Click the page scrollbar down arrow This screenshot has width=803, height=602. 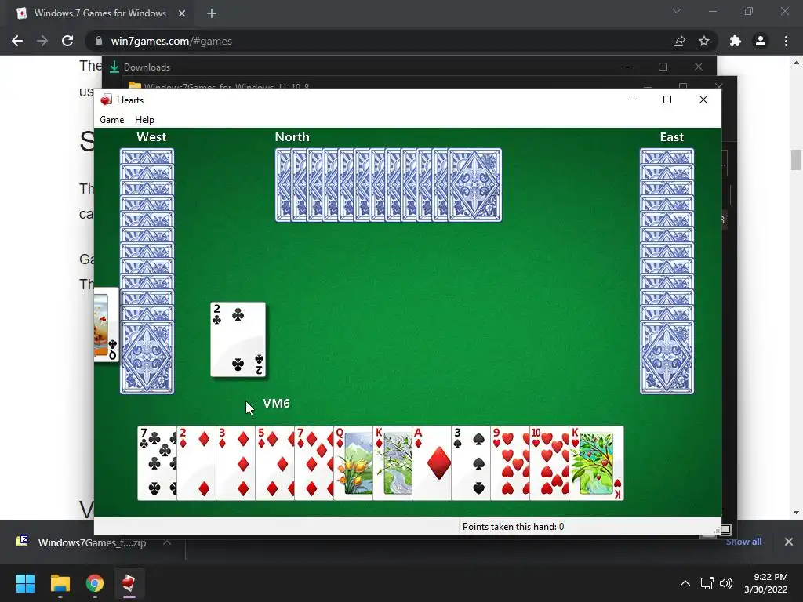(796, 513)
